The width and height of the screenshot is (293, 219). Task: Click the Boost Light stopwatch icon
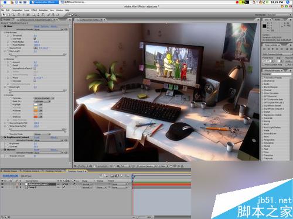click(8, 87)
